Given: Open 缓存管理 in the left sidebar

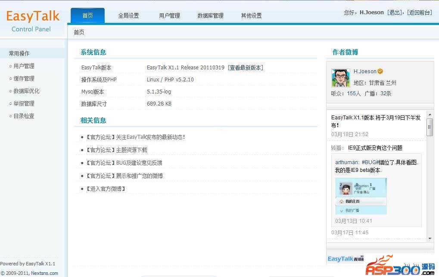Looking at the screenshot, I should [24, 78].
